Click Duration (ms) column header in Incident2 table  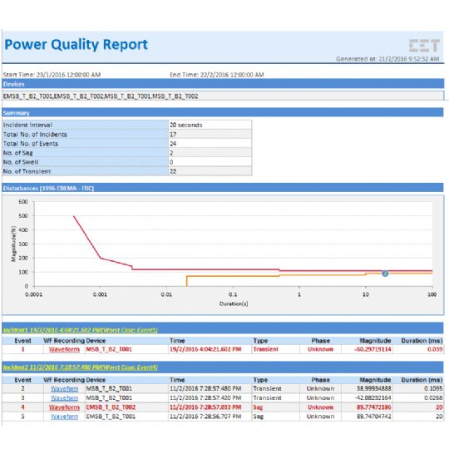coord(422,380)
